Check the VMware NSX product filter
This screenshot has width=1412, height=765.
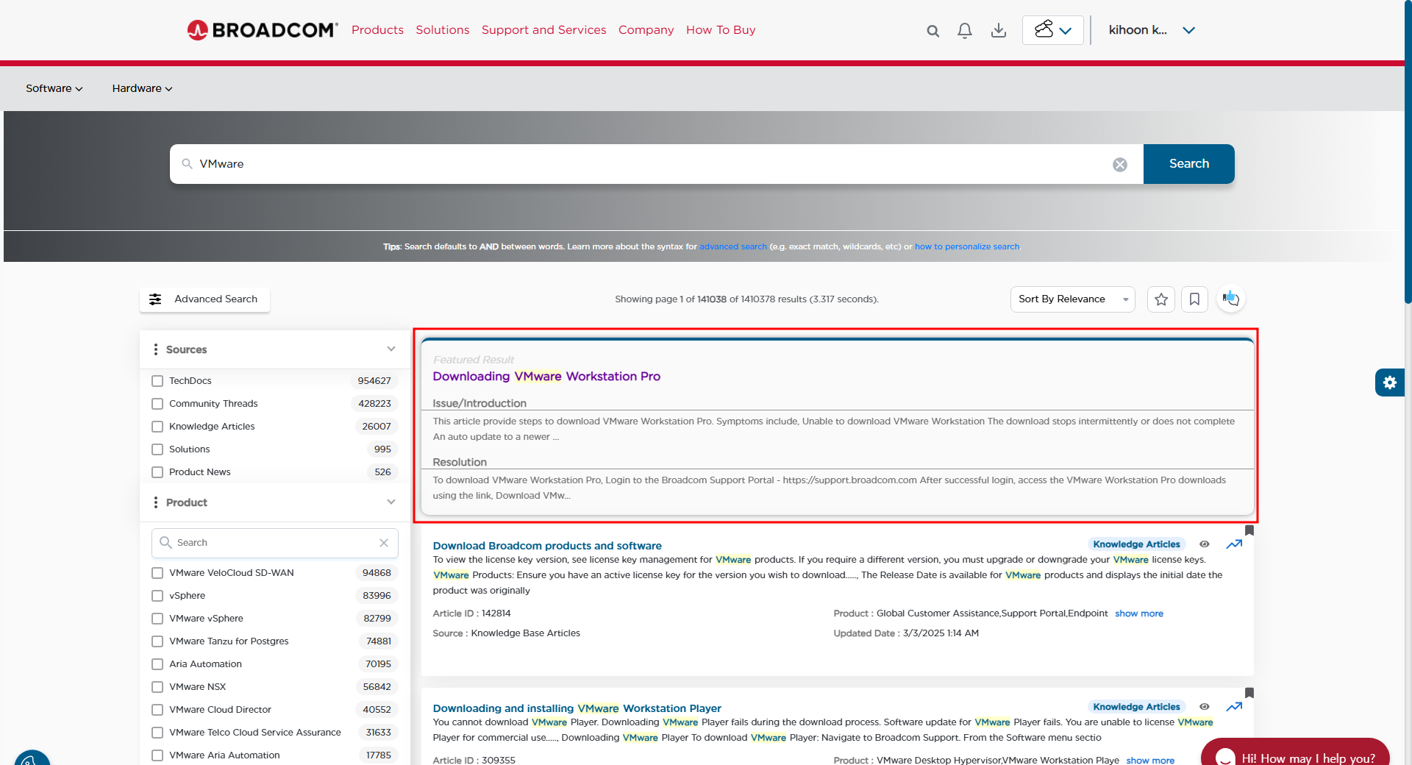pyautogui.click(x=157, y=687)
